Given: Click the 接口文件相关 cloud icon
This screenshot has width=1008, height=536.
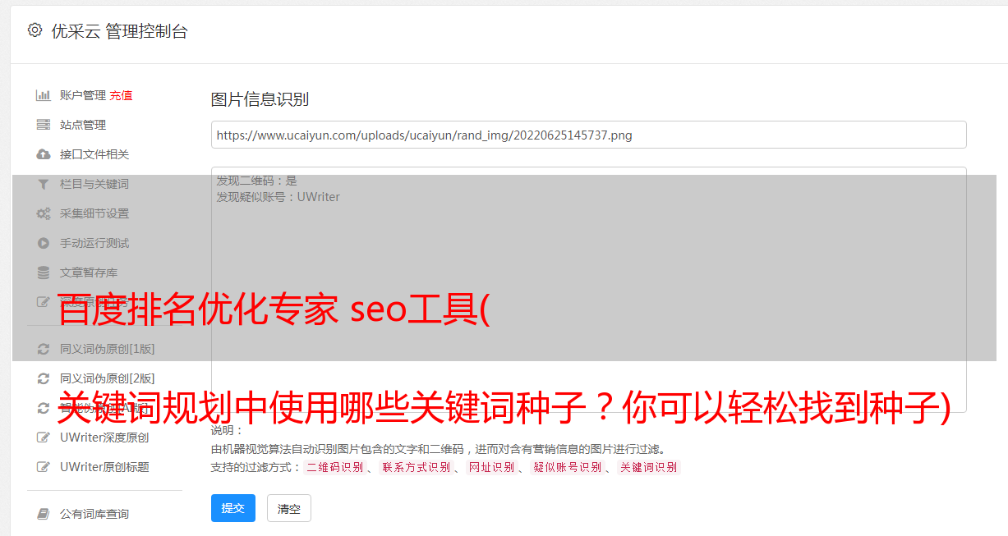Looking at the screenshot, I should click(x=44, y=154).
